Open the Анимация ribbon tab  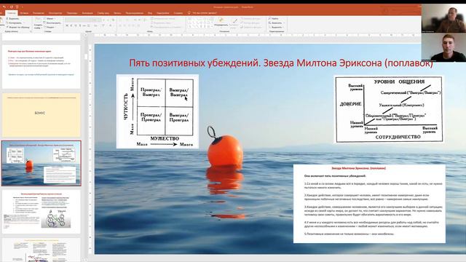pos(87,13)
